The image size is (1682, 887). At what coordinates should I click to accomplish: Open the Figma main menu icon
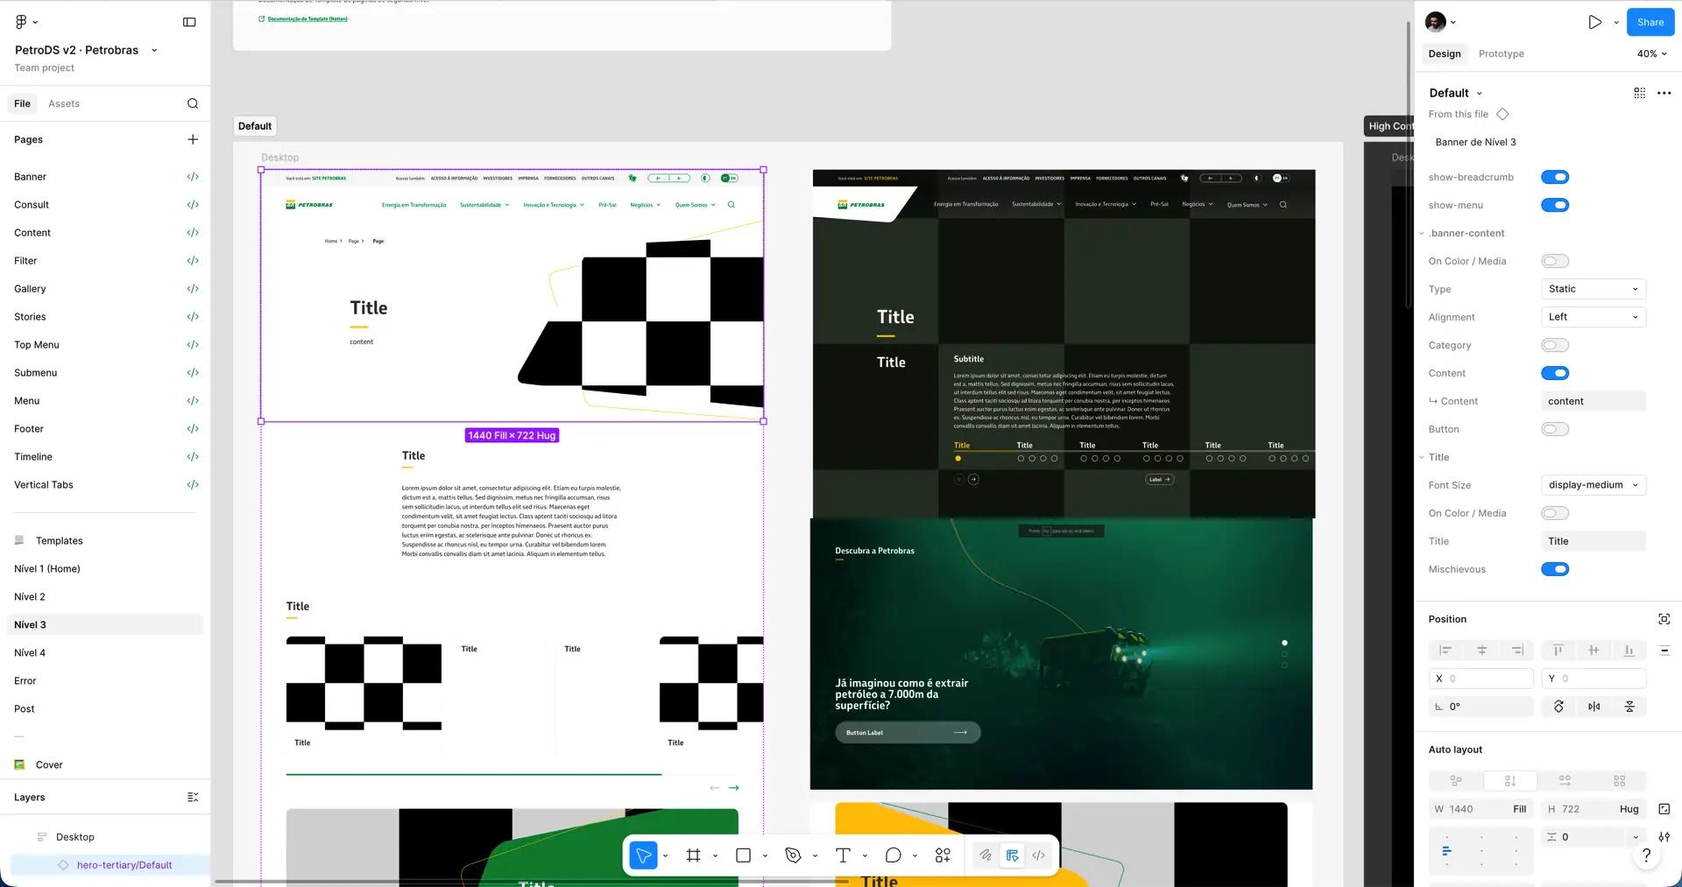pos(21,22)
